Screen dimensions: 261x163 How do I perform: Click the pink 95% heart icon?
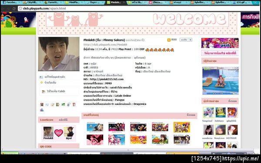pos(59,133)
